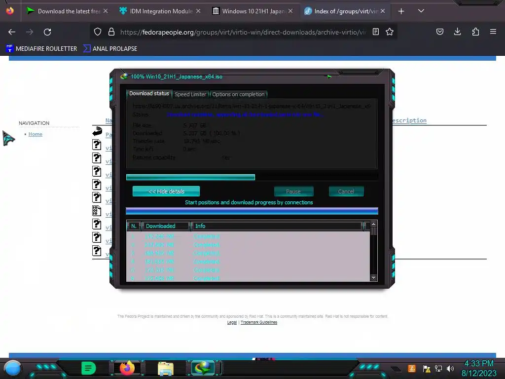Open the clock showing 4:33 PM
The image size is (505, 379).
(479, 368)
